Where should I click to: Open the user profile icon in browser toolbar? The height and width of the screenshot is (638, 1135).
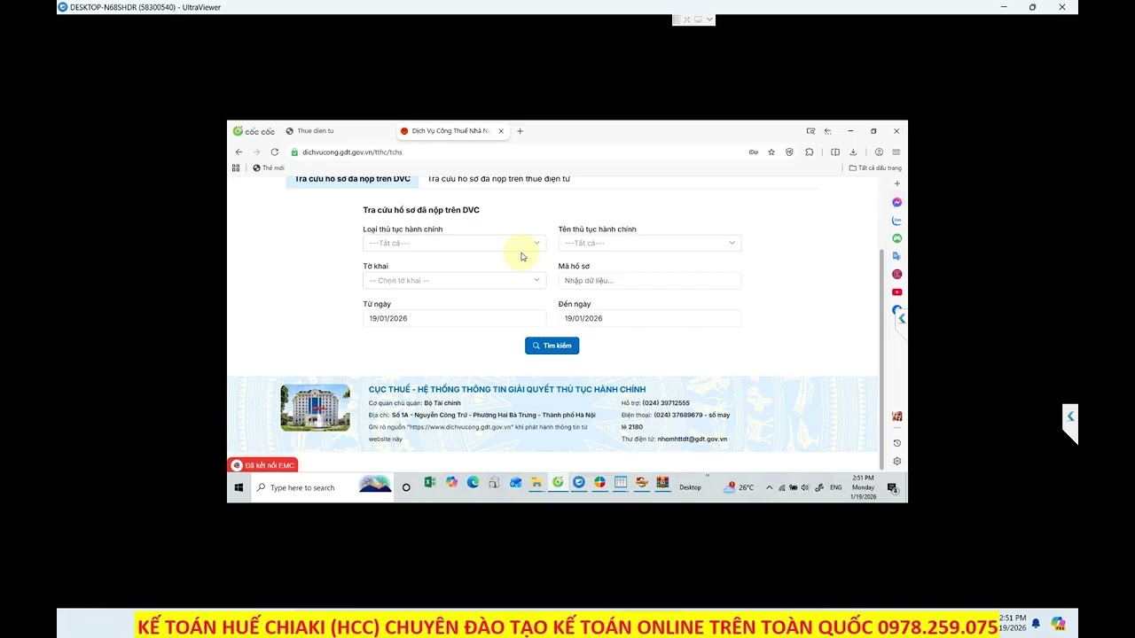pos(879,152)
